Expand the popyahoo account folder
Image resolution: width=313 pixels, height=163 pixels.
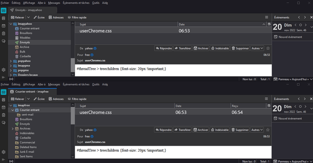[11, 61]
